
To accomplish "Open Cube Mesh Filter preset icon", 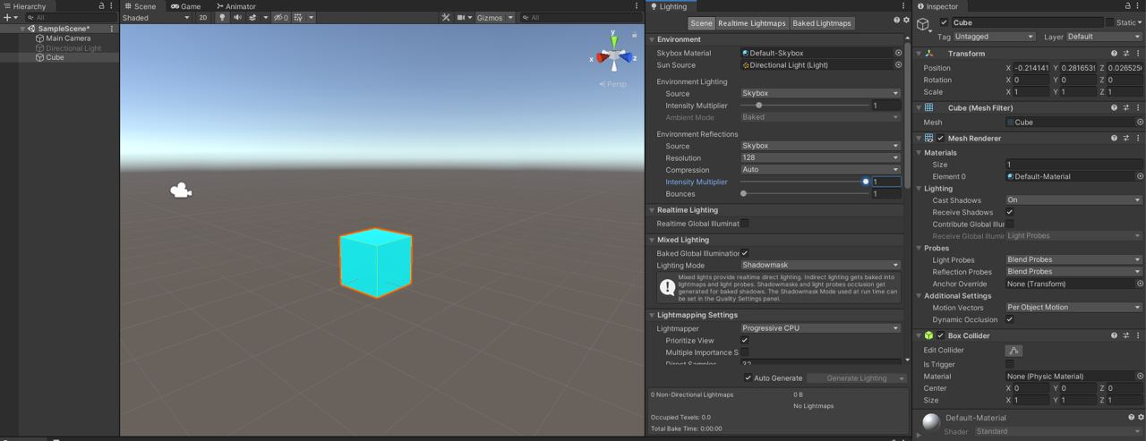I will 1126,108.
